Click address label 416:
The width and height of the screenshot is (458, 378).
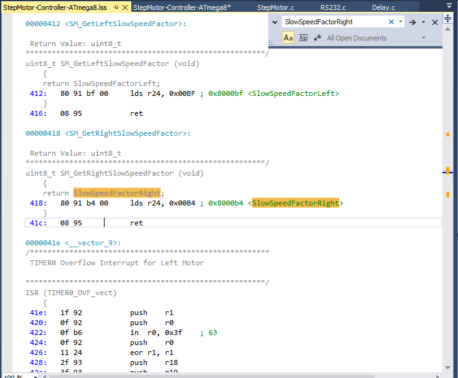(x=38, y=113)
